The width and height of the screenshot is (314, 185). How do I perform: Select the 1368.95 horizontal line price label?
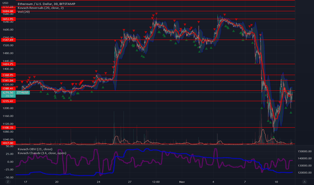pos(8,75)
